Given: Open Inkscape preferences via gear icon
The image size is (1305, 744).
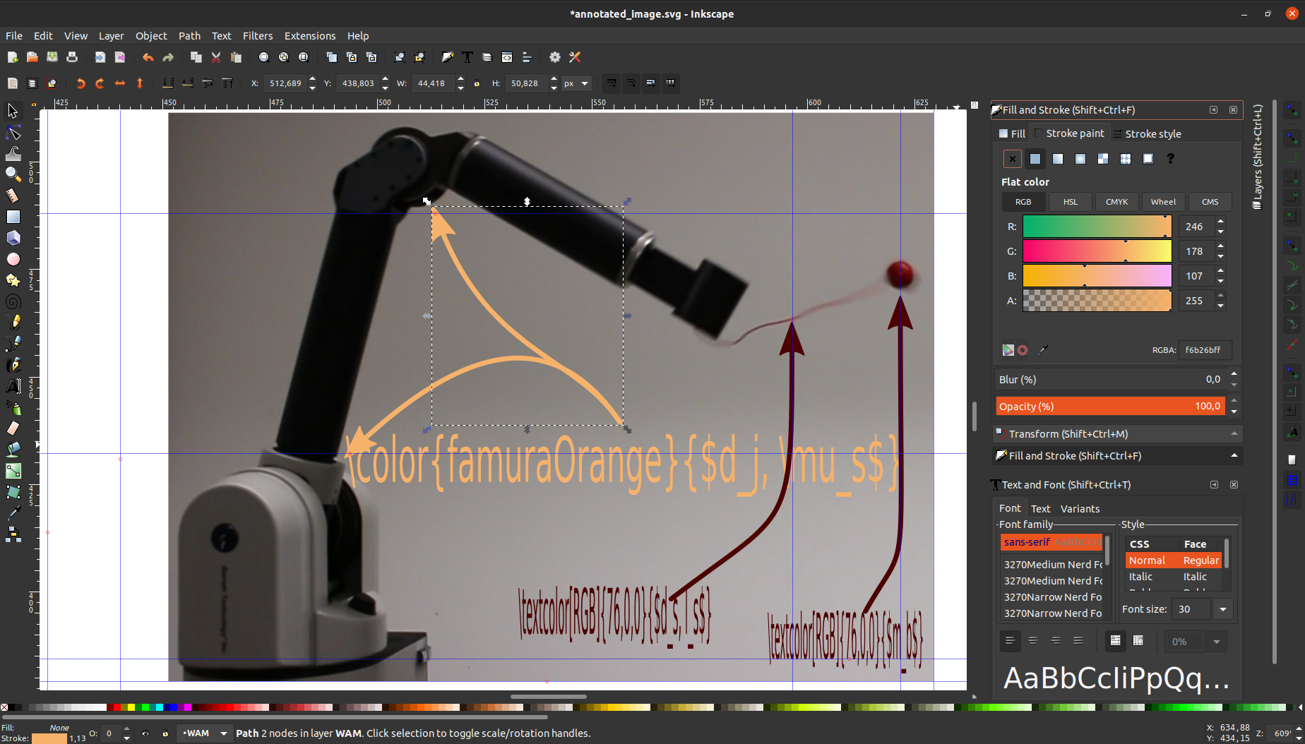Looking at the screenshot, I should (554, 57).
